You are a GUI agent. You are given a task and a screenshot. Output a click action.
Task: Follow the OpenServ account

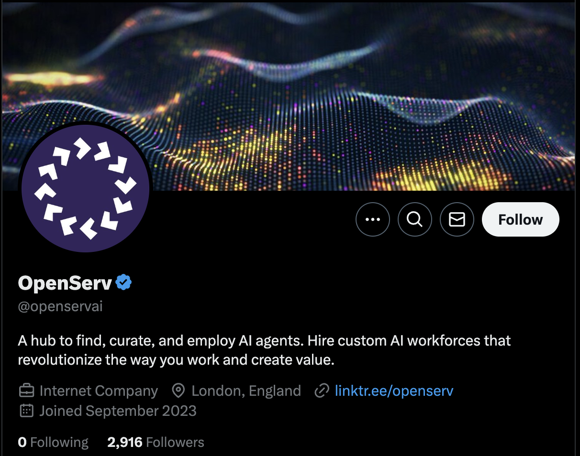point(521,219)
